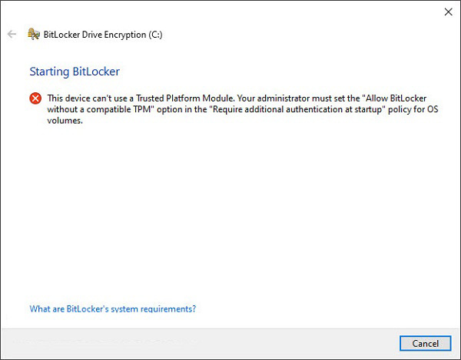Close the BitLocker Drive Encryption window
Image resolution: width=461 pixels, height=360 pixels.
pyautogui.click(x=448, y=12)
